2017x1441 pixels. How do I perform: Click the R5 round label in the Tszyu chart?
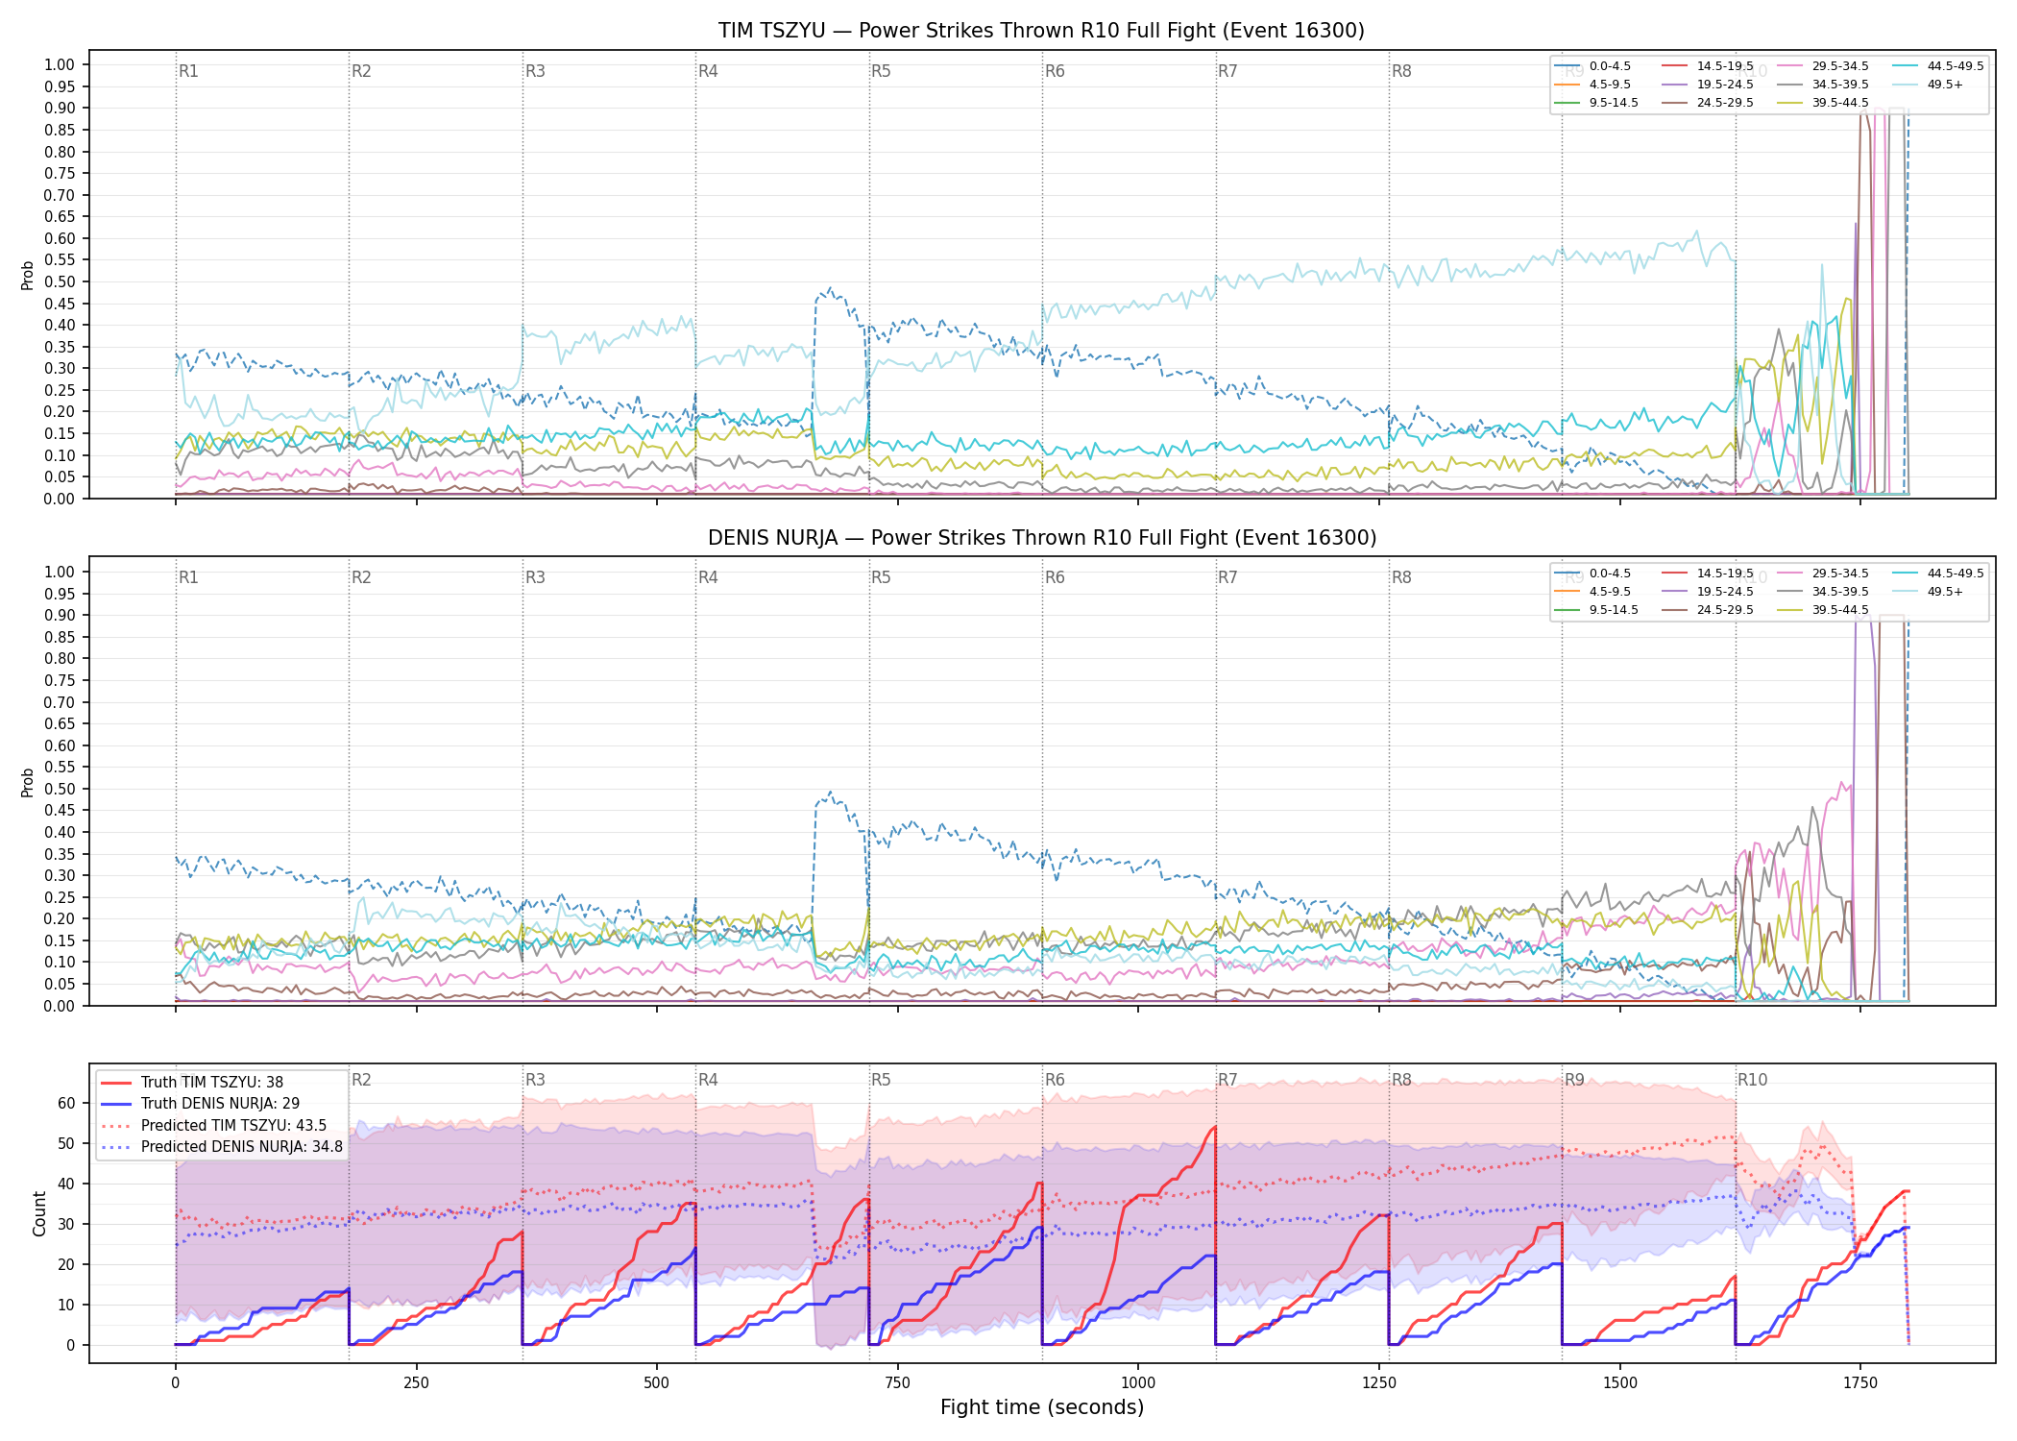pos(881,71)
